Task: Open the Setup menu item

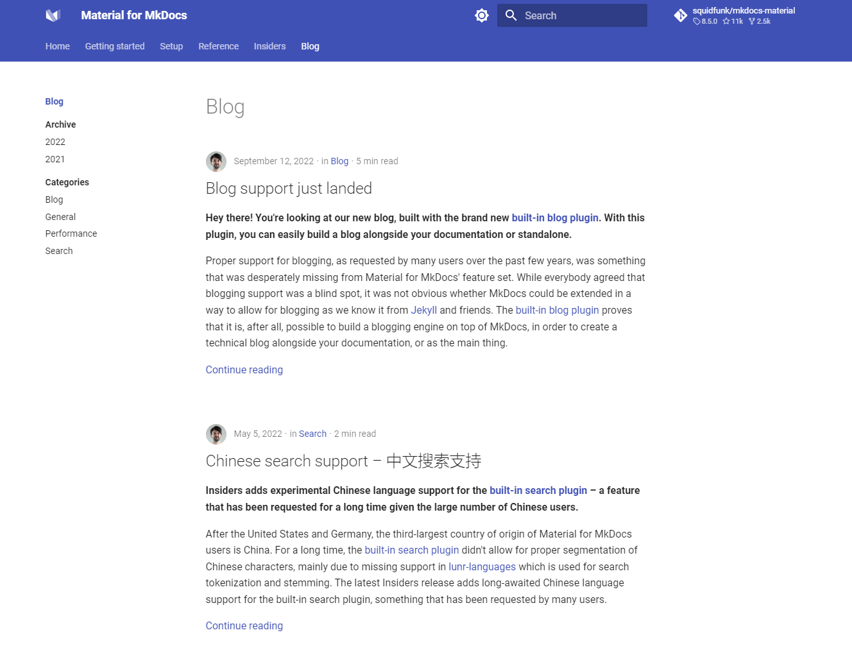Action: tap(171, 46)
